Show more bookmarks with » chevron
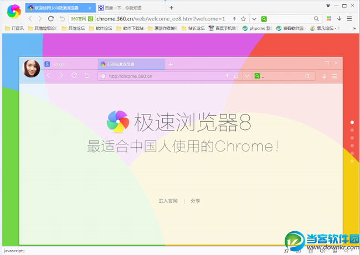 pos(354,28)
